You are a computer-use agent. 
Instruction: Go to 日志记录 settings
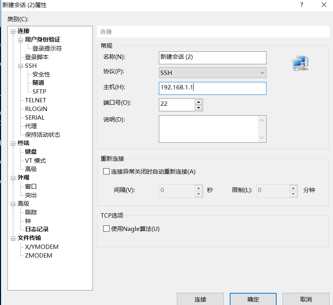point(37,229)
